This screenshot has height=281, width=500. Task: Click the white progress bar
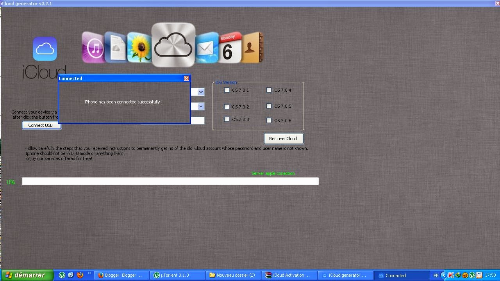click(170, 181)
